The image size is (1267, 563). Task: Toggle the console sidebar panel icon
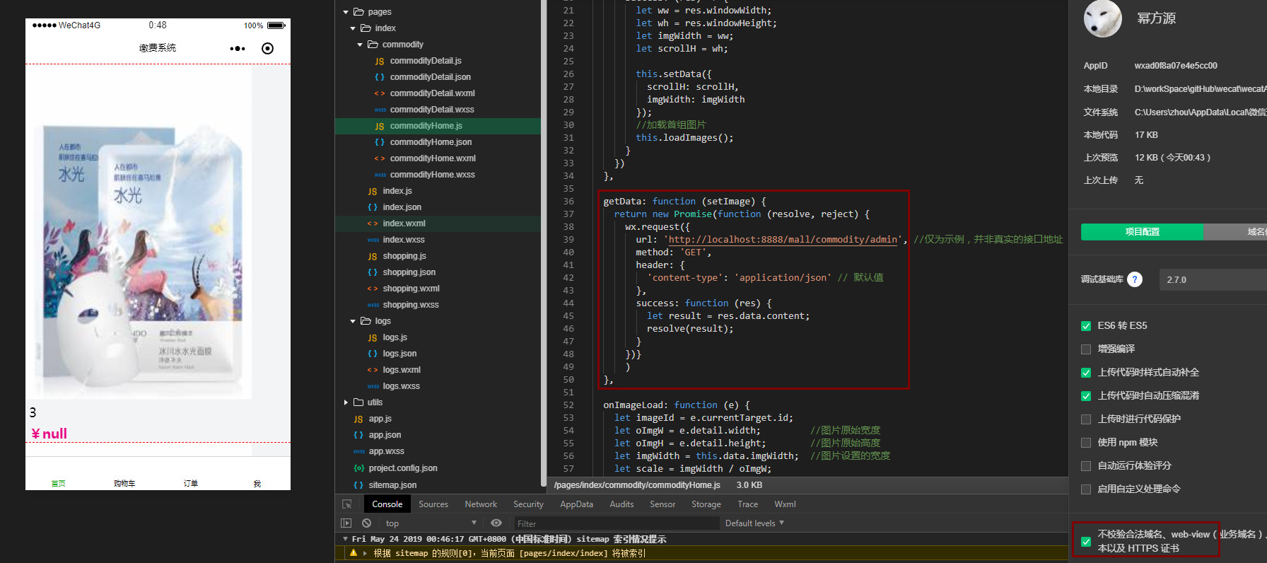[x=346, y=523]
